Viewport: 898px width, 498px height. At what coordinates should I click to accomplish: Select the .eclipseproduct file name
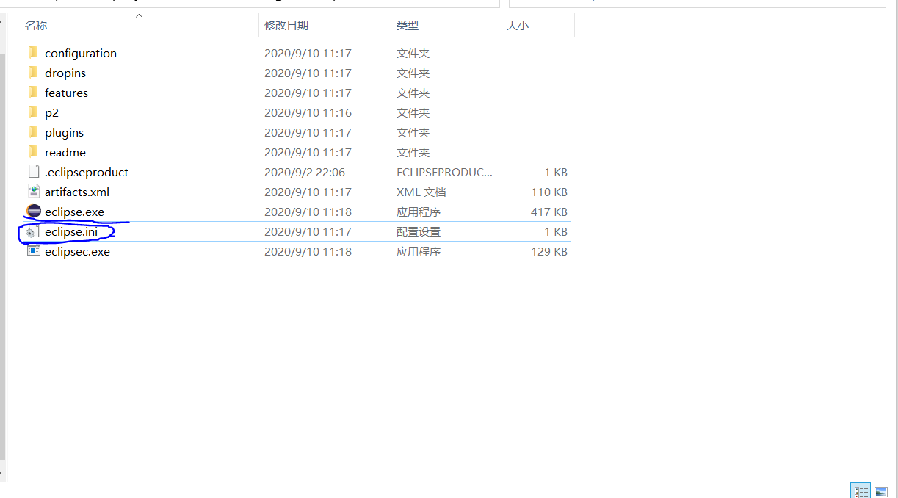[87, 172]
